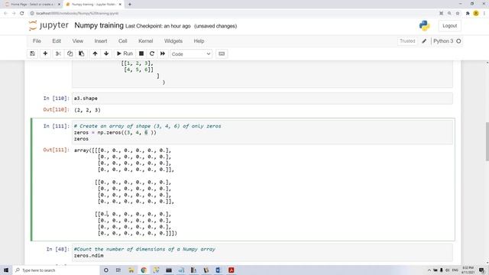This screenshot has height=275, width=489.
Task: Bookmark this page with star icon
Action: tap(458, 13)
